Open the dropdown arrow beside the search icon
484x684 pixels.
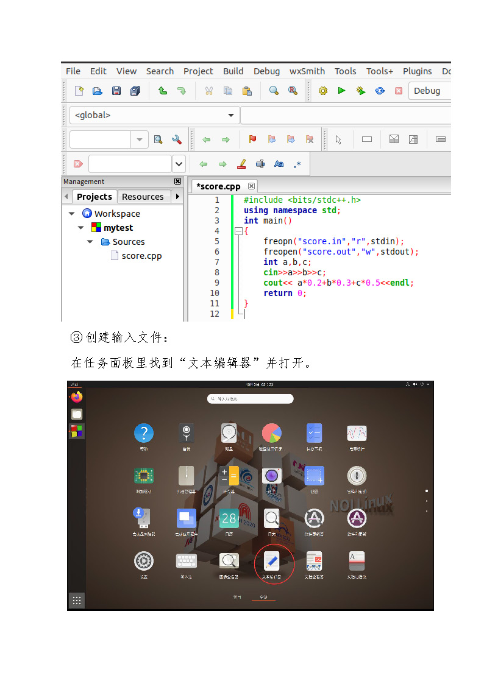140,139
